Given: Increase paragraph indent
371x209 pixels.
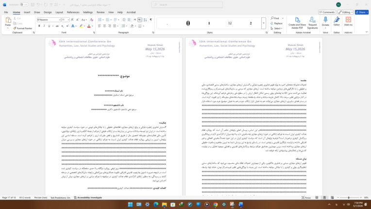Looking at the screenshot, I should [x=129, y=19].
